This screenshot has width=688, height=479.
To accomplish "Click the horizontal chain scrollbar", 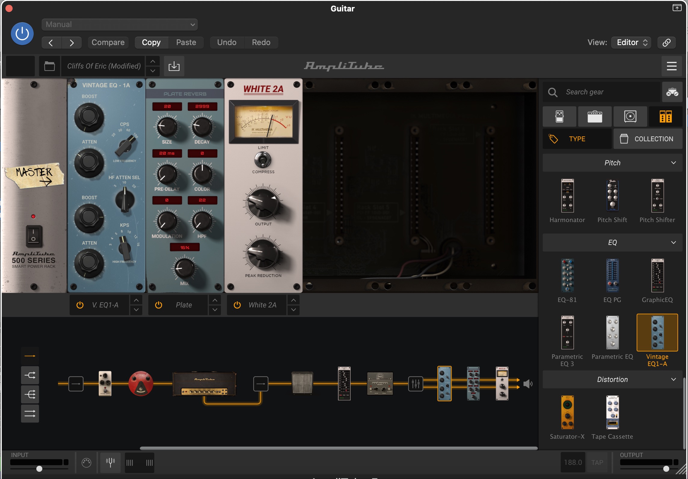I will [x=339, y=448].
